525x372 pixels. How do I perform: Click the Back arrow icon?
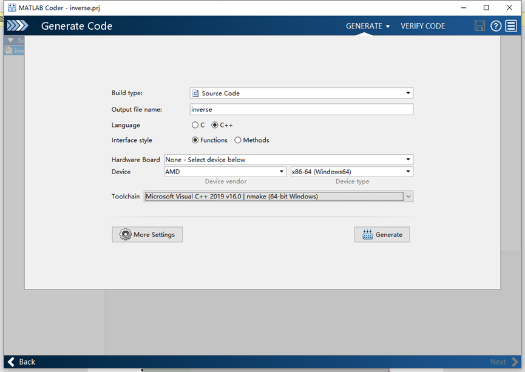[11, 362]
